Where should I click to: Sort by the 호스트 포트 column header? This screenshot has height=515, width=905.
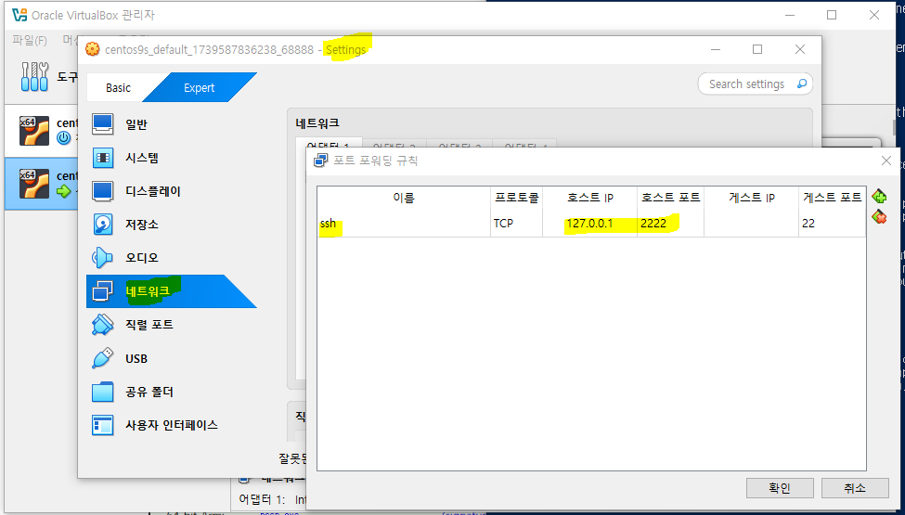coord(671,198)
